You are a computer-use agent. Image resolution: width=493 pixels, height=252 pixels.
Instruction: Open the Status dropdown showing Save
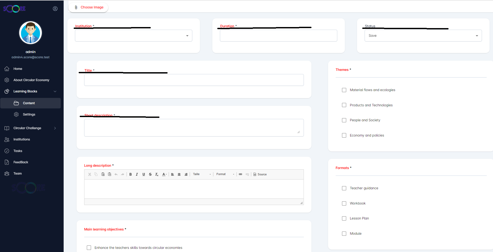(423, 36)
